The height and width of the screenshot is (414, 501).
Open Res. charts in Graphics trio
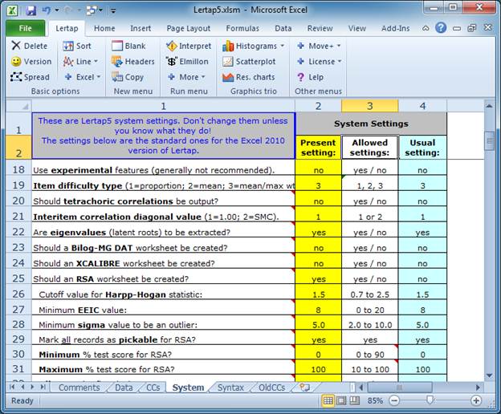click(227, 77)
